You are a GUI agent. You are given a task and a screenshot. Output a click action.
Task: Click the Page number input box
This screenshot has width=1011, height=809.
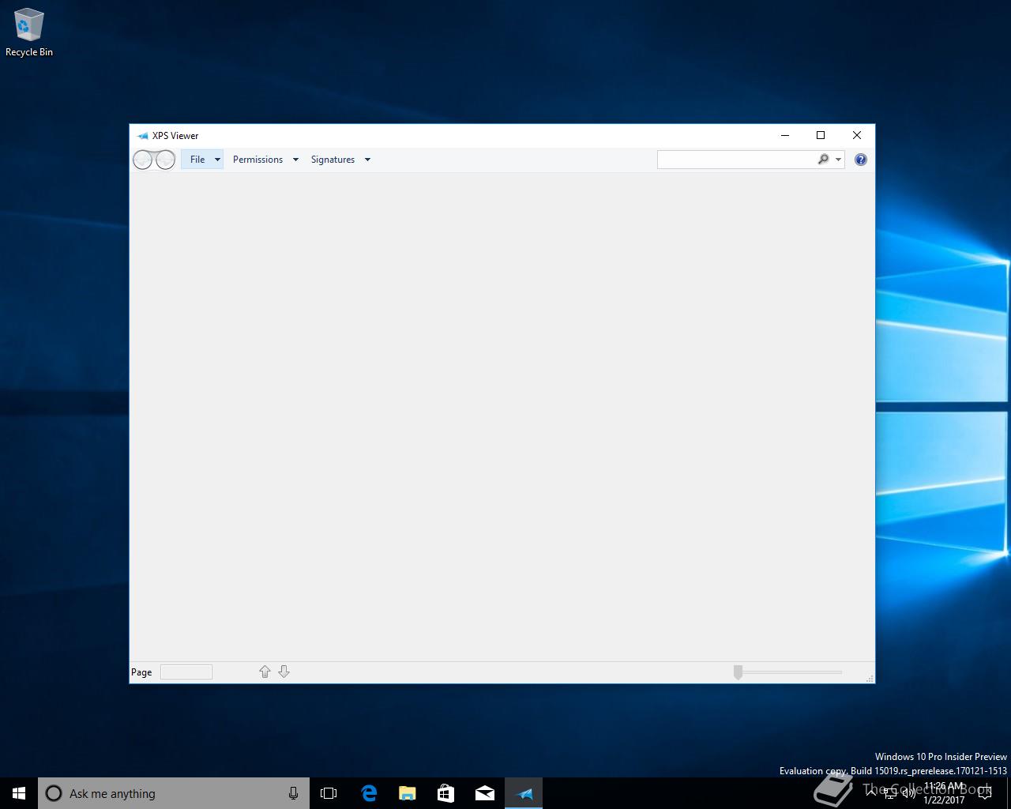186,672
